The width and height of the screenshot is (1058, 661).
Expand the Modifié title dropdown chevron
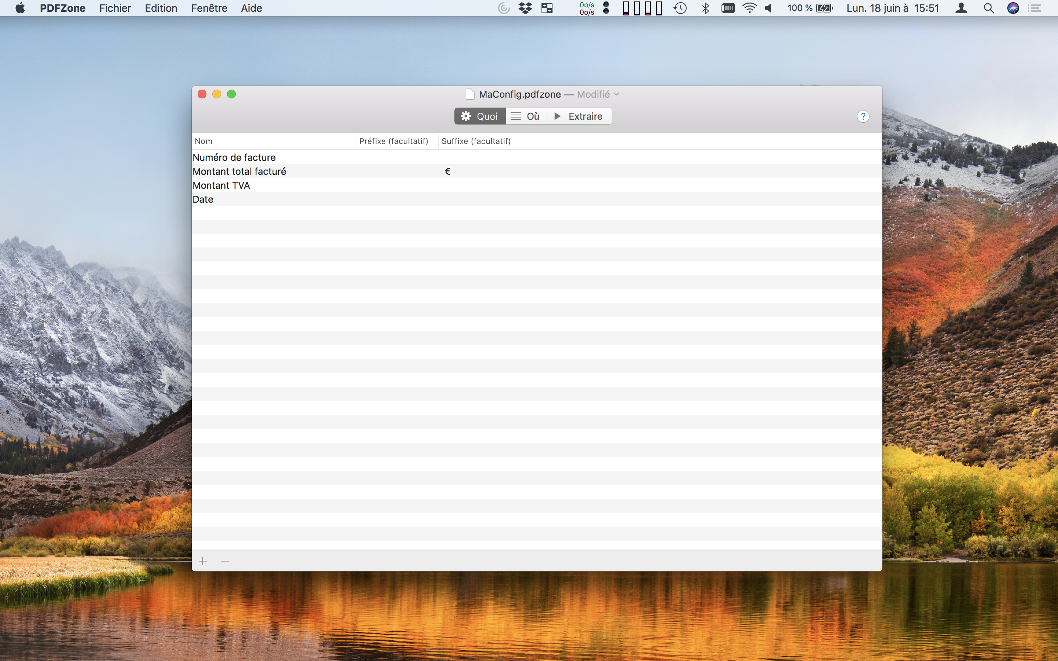pyautogui.click(x=616, y=94)
